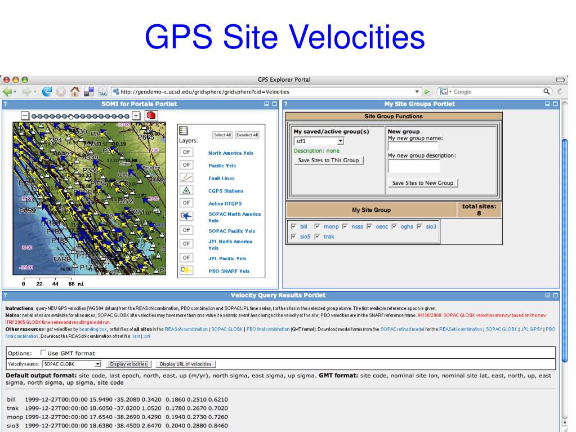Click help icon on Velocity Query Results Portlet

coord(5,295)
